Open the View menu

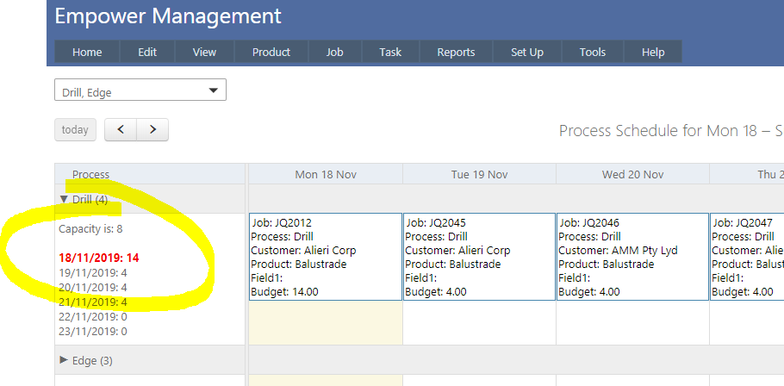click(204, 52)
